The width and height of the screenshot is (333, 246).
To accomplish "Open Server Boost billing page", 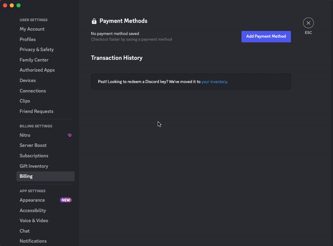I will point(33,145).
